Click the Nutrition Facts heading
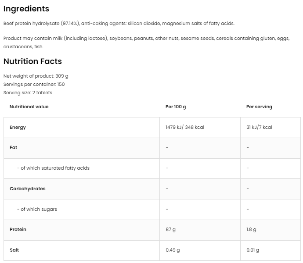The height and width of the screenshot is (263, 303). [32, 61]
